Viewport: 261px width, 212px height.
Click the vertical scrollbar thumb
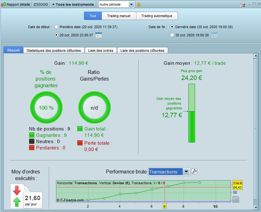[x=256, y=129]
